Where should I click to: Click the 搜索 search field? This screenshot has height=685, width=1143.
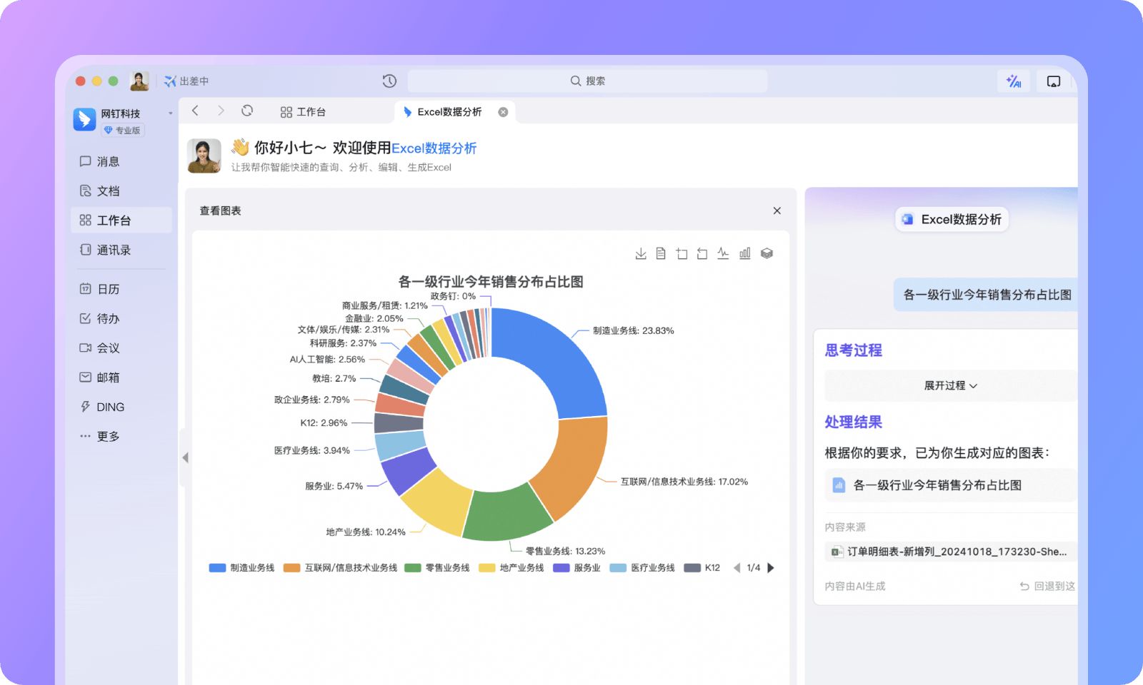587,81
